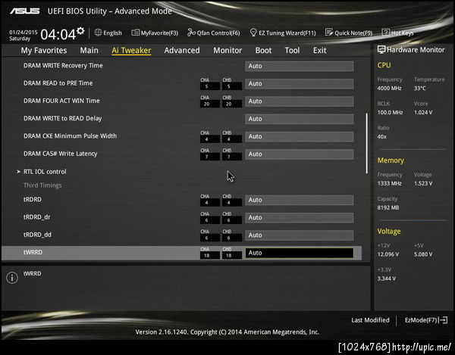Click the Hot Keys question mark icon
Image resolution: width=455 pixels, height=355 pixels.
click(x=385, y=33)
